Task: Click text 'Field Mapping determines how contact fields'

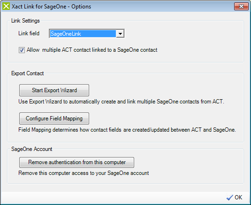Action: point(70,130)
